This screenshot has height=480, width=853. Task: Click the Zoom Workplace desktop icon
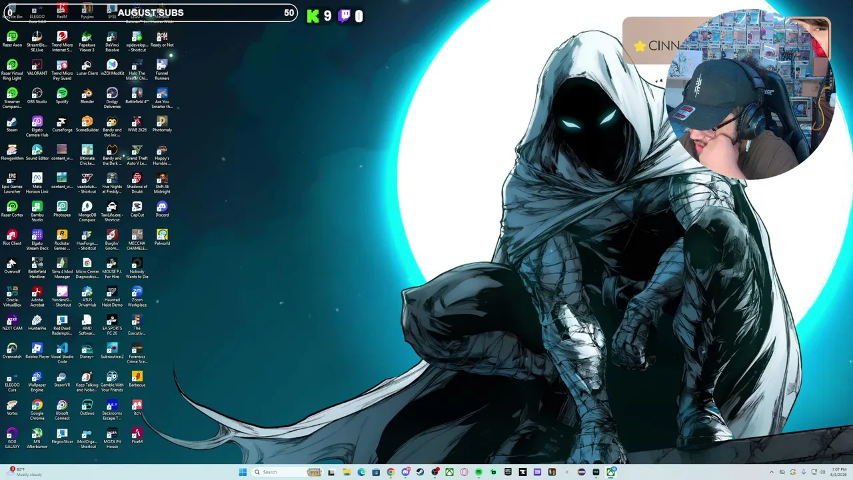coord(137,297)
